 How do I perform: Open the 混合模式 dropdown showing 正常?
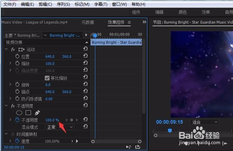60,127
